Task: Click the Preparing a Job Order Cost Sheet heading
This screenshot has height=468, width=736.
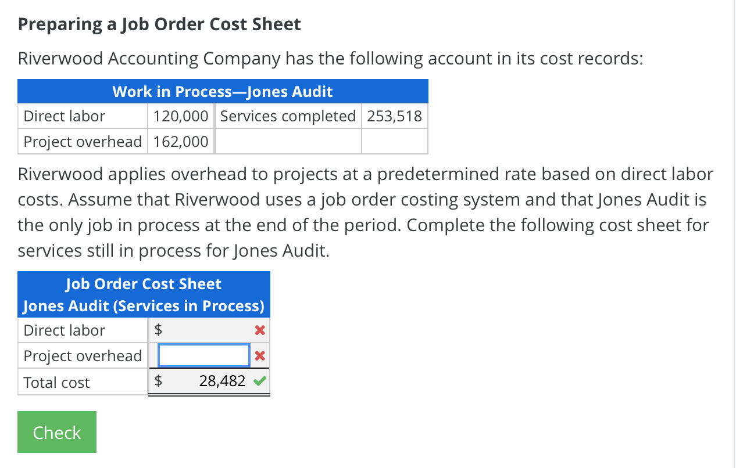Action: coord(159,24)
